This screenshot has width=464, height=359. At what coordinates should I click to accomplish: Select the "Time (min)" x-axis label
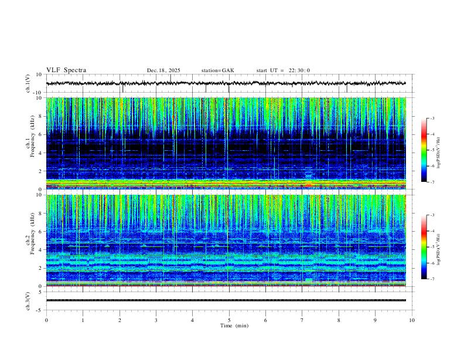(234, 326)
